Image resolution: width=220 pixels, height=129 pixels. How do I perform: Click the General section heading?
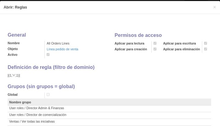pyautogui.click(x=17, y=35)
